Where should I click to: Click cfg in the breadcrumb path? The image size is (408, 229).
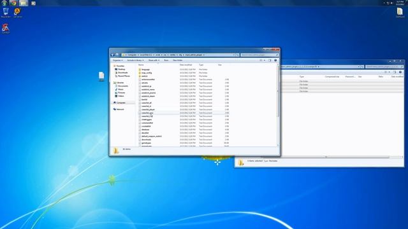click(x=180, y=55)
